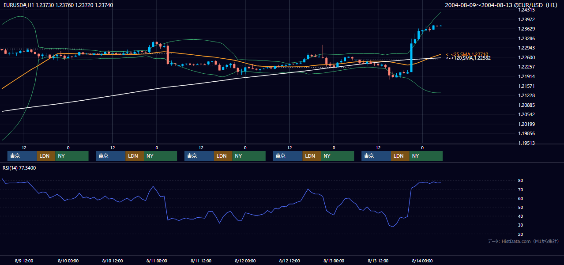The width and height of the screenshot is (564, 265).
Task: Click the rightmost NY session block
Action: tap(425, 156)
